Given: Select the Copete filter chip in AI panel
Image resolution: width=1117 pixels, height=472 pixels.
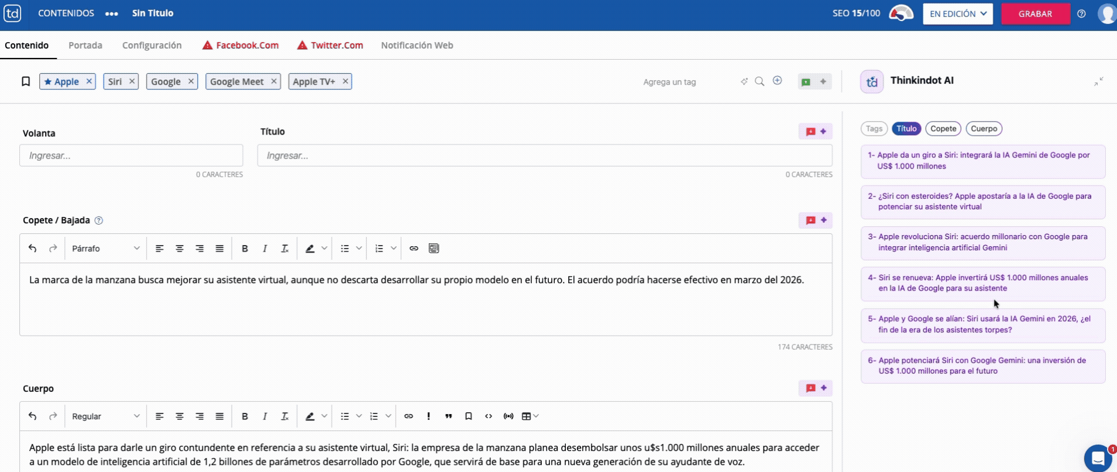Looking at the screenshot, I should click(943, 129).
